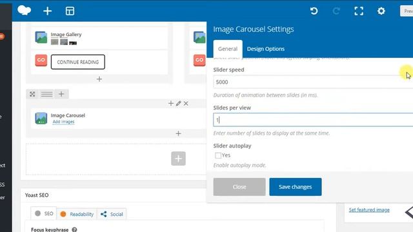Viewport: 413px width, 232px height.
Task: Add new element via top plus icon
Action: (x=47, y=11)
